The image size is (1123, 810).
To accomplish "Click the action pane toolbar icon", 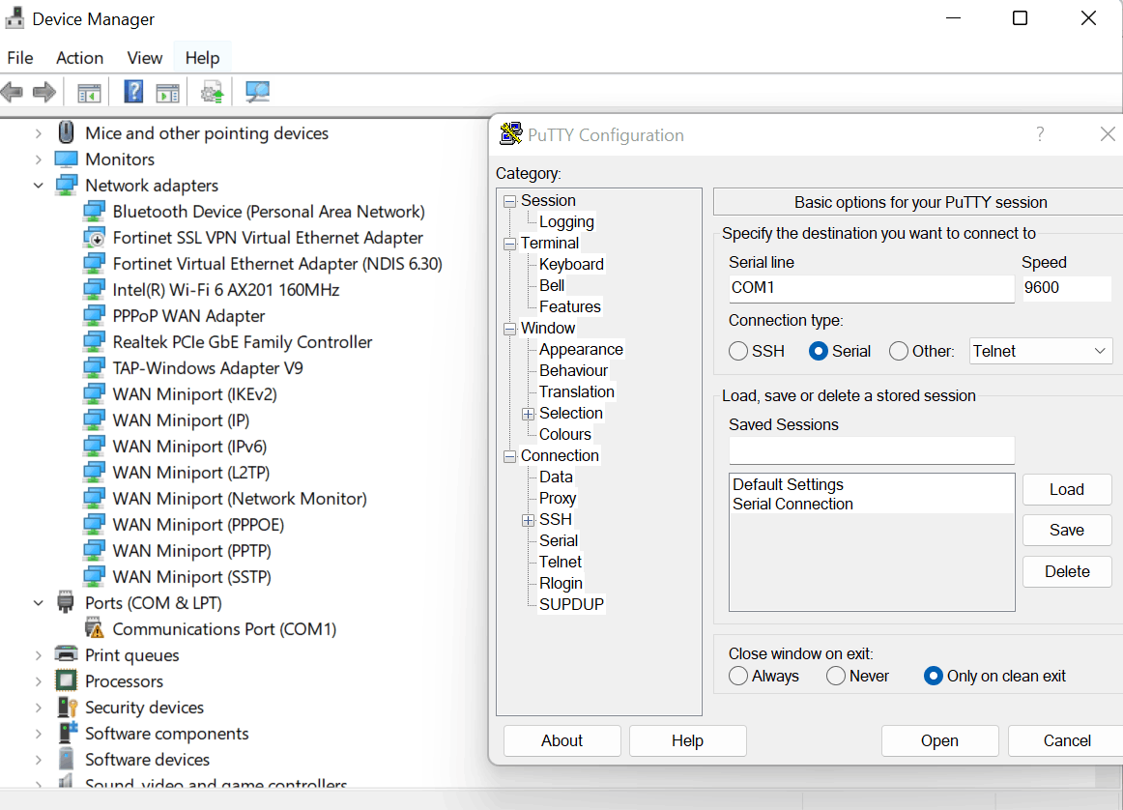I will click(x=167, y=93).
